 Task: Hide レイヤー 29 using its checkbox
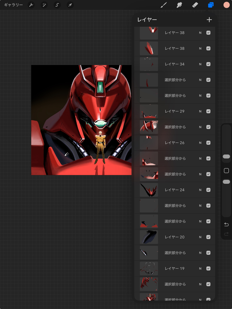(208, 111)
